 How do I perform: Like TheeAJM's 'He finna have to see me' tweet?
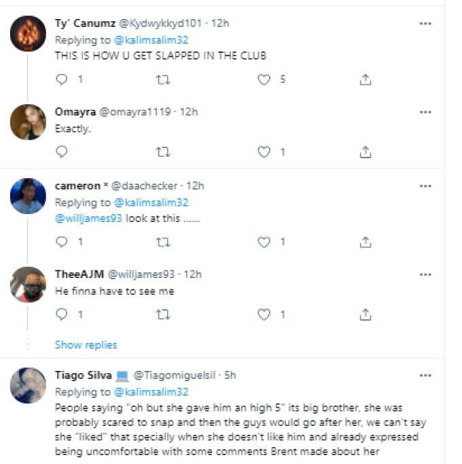click(264, 314)
